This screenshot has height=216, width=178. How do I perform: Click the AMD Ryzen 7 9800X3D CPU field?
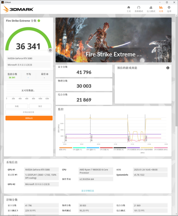[96, 171]
